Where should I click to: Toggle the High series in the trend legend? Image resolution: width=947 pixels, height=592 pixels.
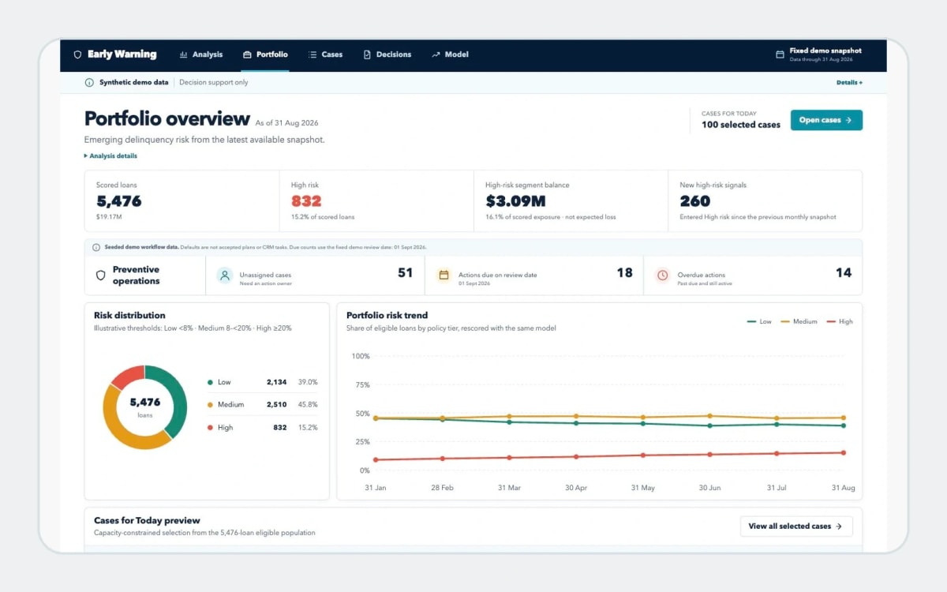(x=840, y=322)
